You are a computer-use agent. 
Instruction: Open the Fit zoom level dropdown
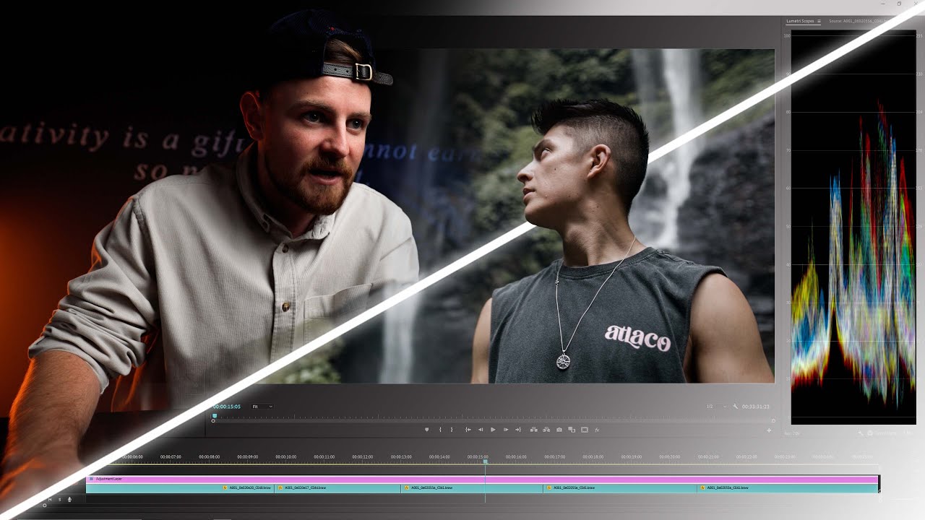262,407
